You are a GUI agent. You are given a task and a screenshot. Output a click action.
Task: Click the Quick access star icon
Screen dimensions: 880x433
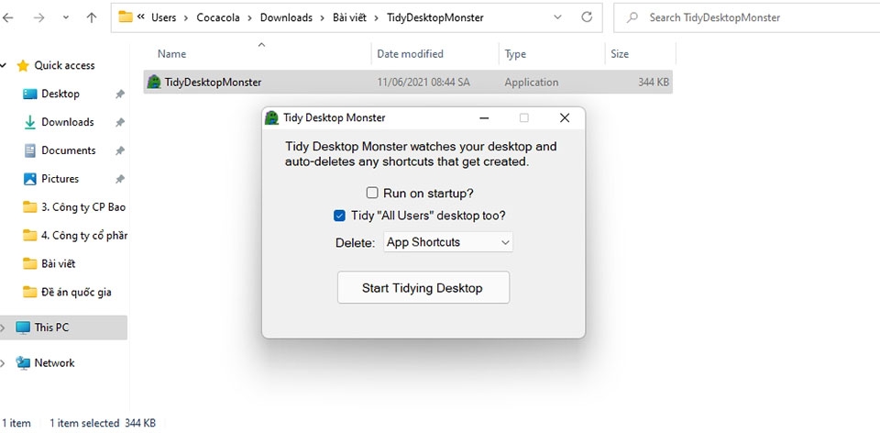pyautogui.click(x=22, y=66)
